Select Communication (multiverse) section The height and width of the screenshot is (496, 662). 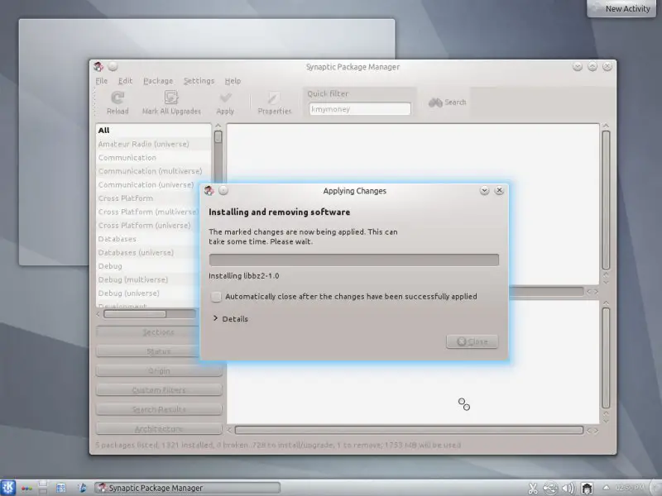[154, 171]
